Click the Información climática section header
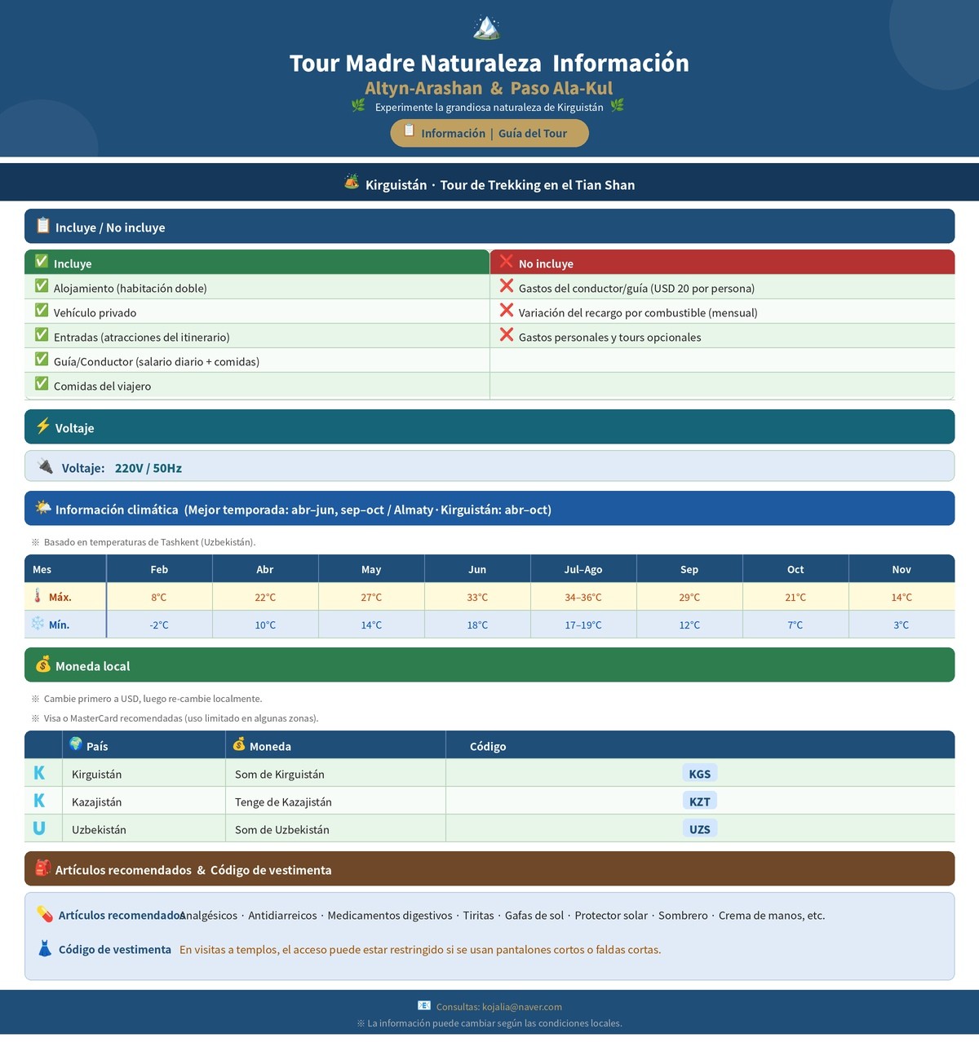979x1042 pixels. tap(489, 509)
